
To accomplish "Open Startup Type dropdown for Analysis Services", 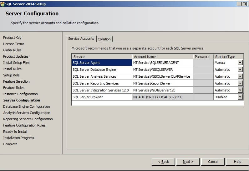I will [x=240, y=76].
